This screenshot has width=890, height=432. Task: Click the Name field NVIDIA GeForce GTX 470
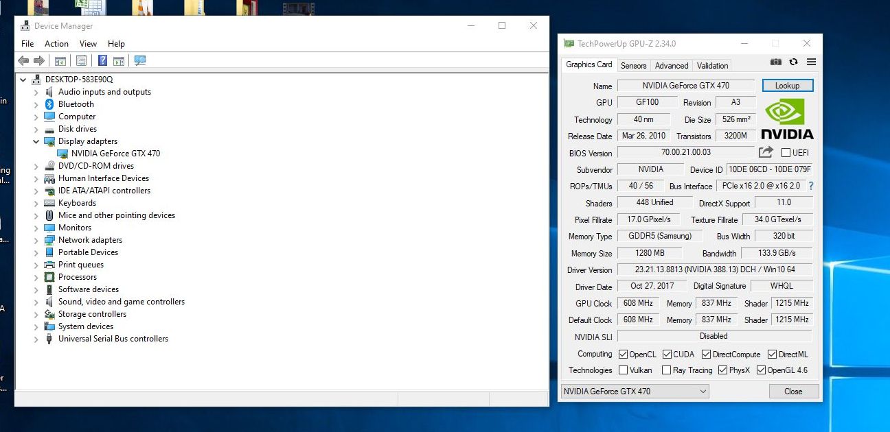(685, 86)
